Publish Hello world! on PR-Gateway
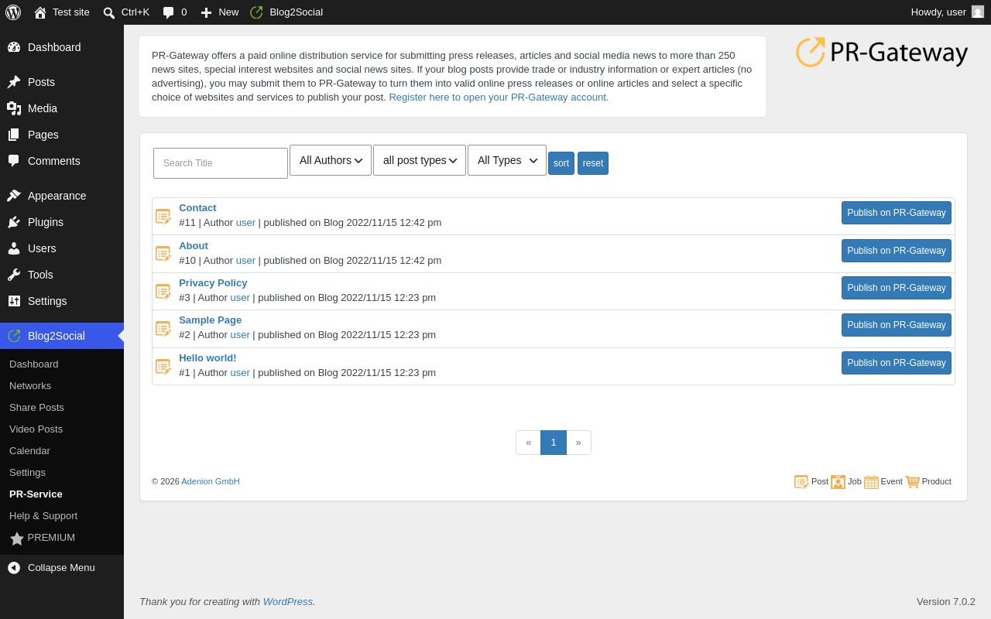This screenshot has height=619, width=991. pos(897,363)
